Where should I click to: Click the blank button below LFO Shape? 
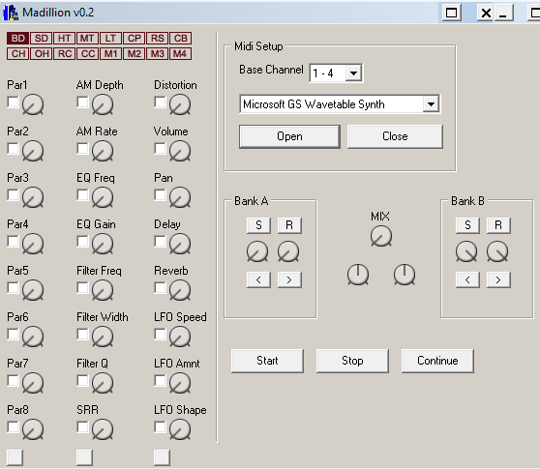(163, 457)
